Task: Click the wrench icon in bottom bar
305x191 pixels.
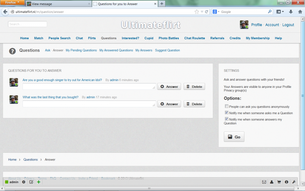Action: pyautogui.click(x=294, y=182)
